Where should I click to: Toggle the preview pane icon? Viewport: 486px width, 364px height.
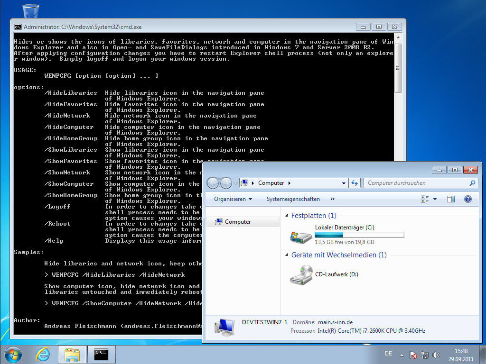point(451,199)
